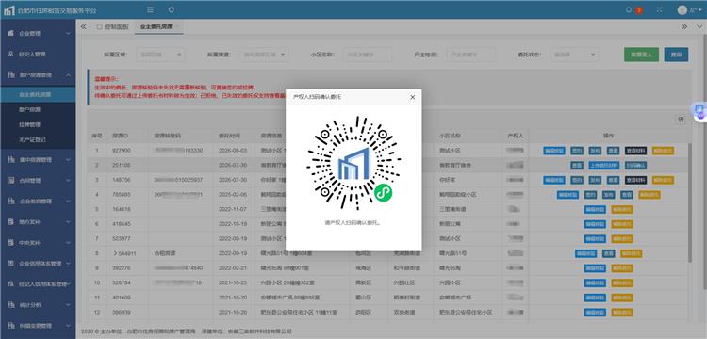Image resolution: width=707 pixels, height=339 pixels.
Task: Click the 小区名称 search input field
Action: click(368, 55)
